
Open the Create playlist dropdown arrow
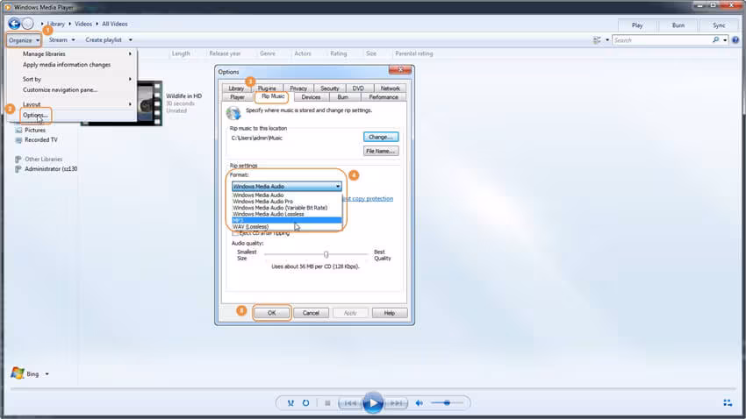pos(131,40)
